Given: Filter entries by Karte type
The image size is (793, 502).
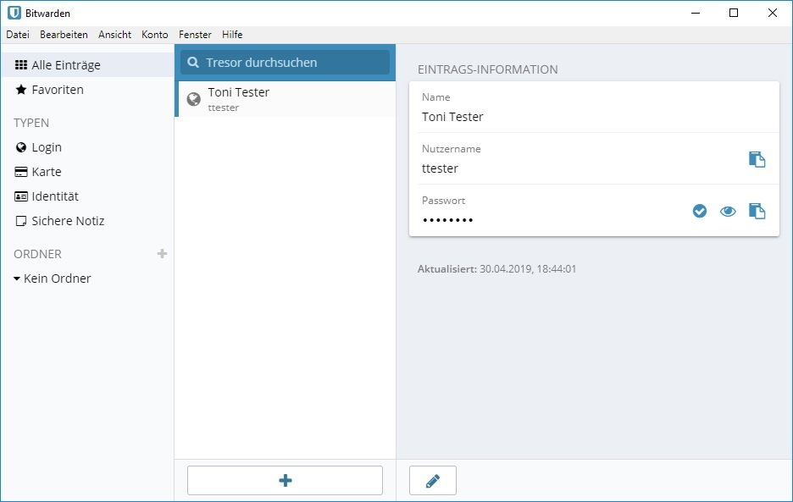Looking at the screenshot, I should tap(47, 172).
